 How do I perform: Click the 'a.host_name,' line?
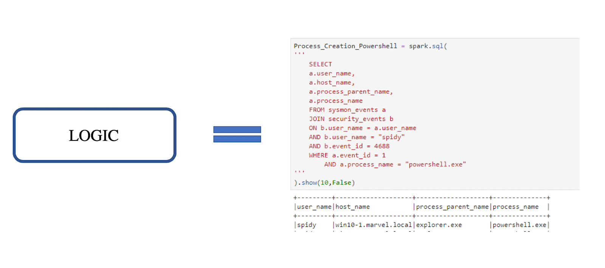[332, 83]
